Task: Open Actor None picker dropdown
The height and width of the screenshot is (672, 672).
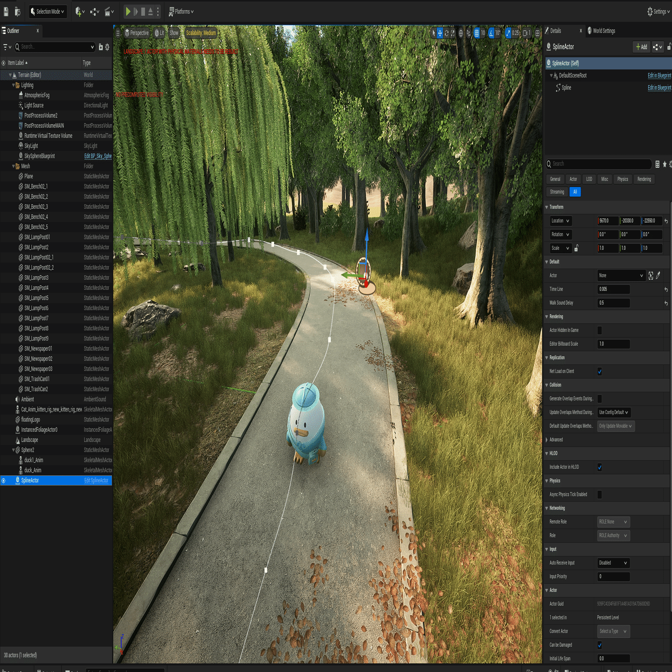Action: [x=621, y=276]
